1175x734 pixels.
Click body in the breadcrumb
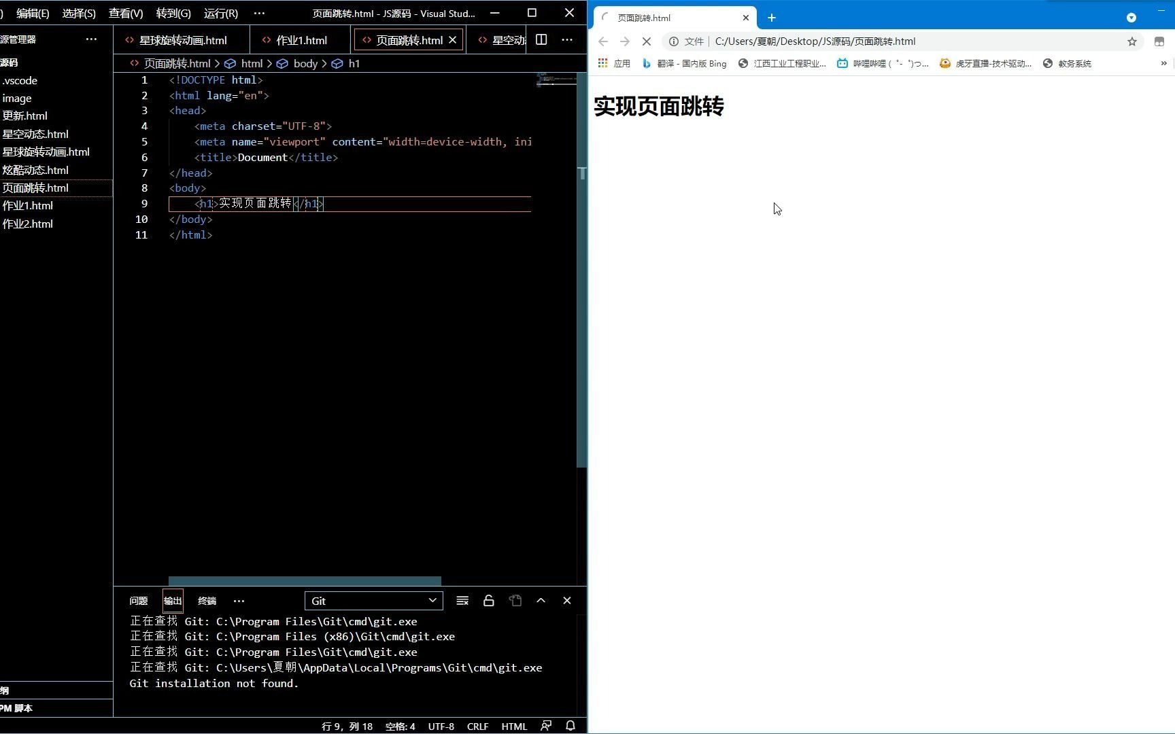[305, 63]
